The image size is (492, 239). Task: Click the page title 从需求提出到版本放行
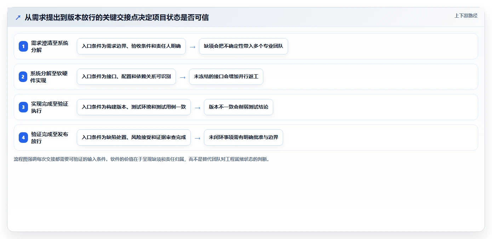117,17
